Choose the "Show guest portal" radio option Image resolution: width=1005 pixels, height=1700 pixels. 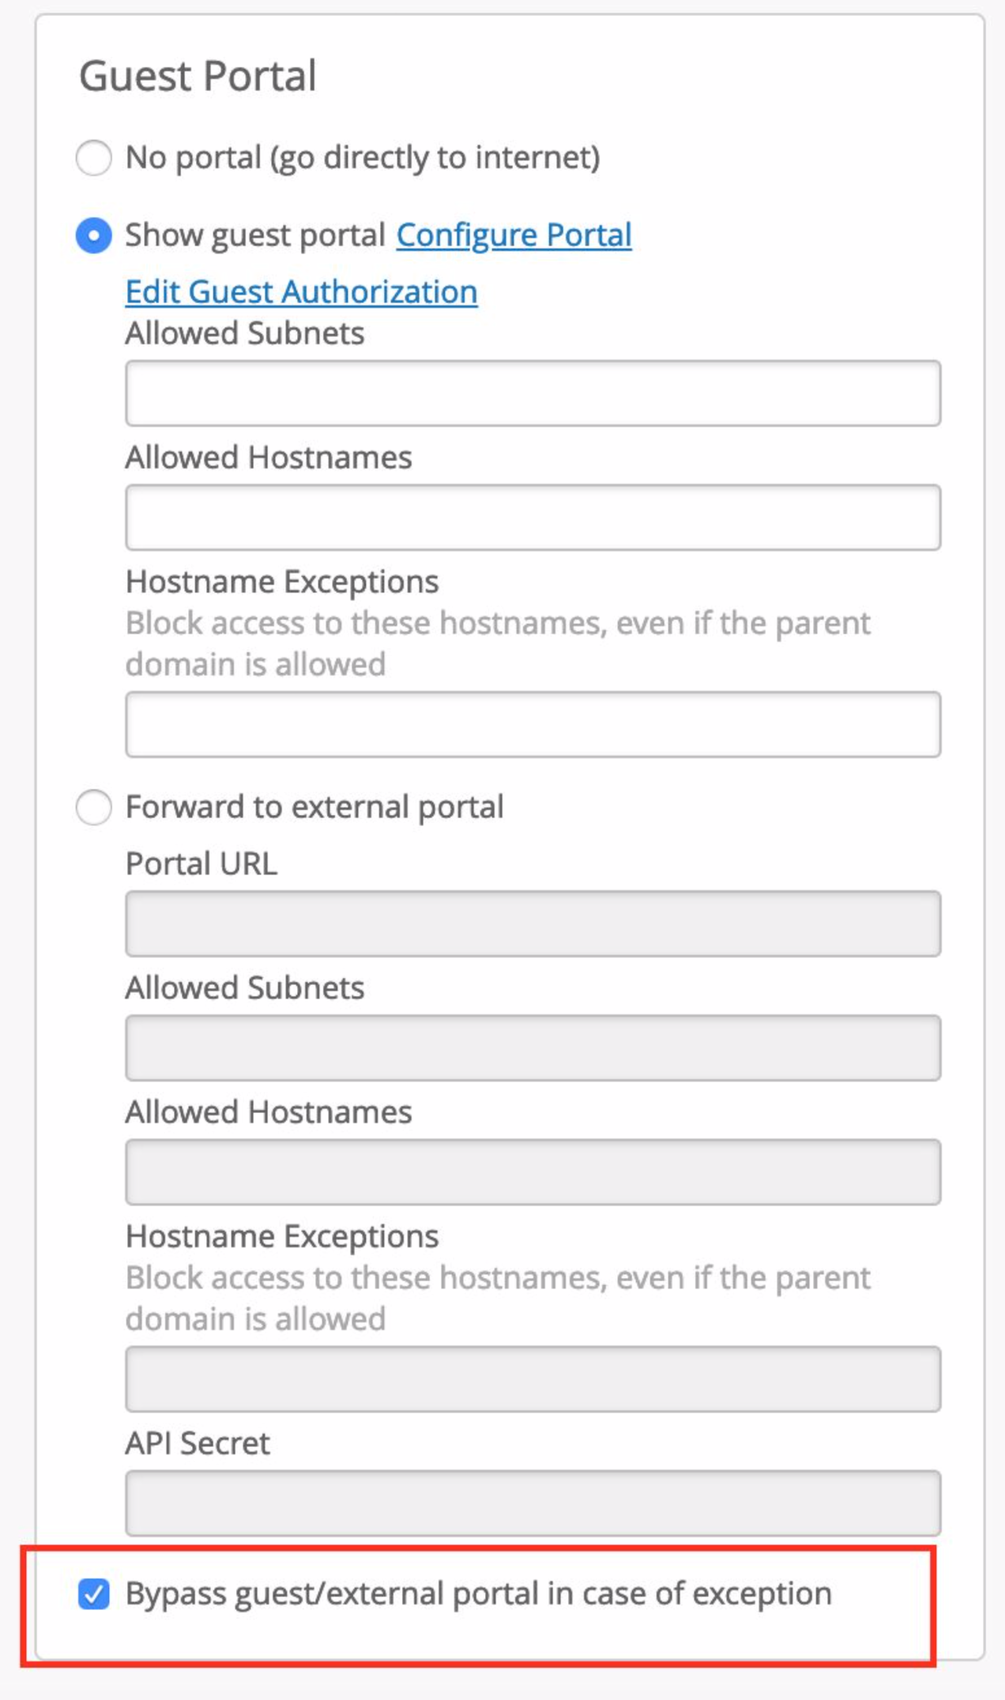(93, 235)
